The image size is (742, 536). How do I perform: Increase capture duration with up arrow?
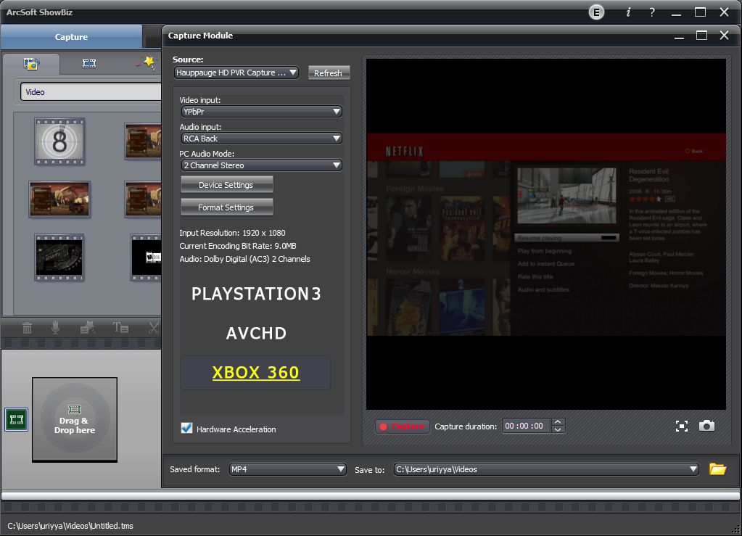point(558,422)
